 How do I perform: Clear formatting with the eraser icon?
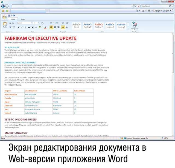pos(42,23)
